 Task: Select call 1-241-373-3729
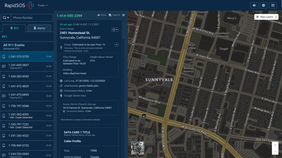pos(27,57)
